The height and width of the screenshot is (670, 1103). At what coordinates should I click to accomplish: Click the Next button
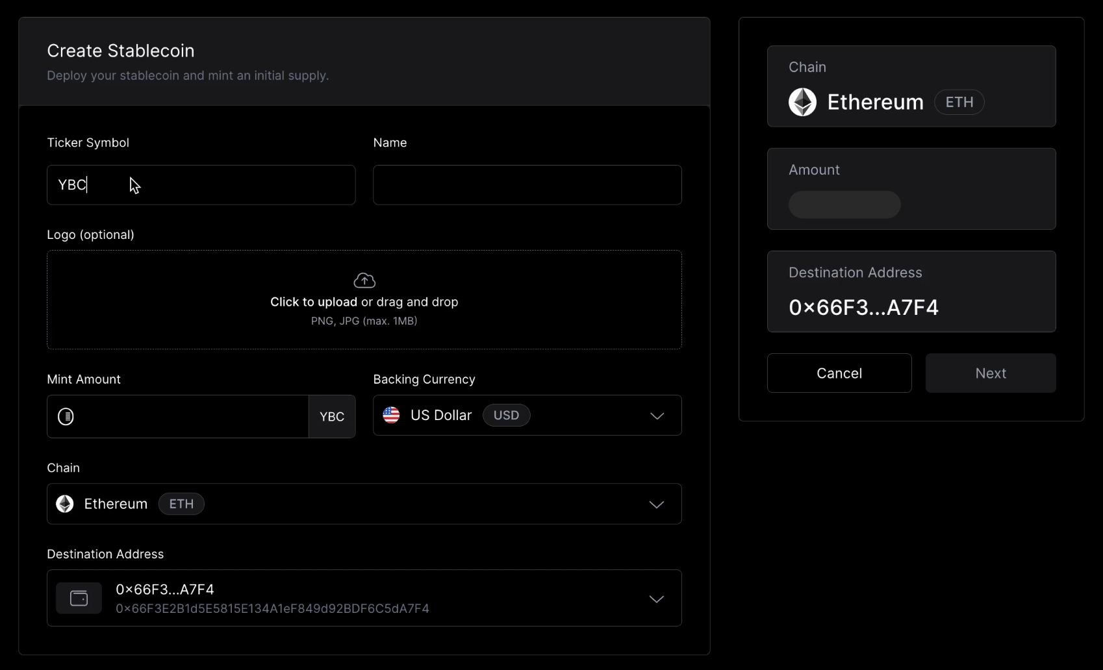(990, 373)
